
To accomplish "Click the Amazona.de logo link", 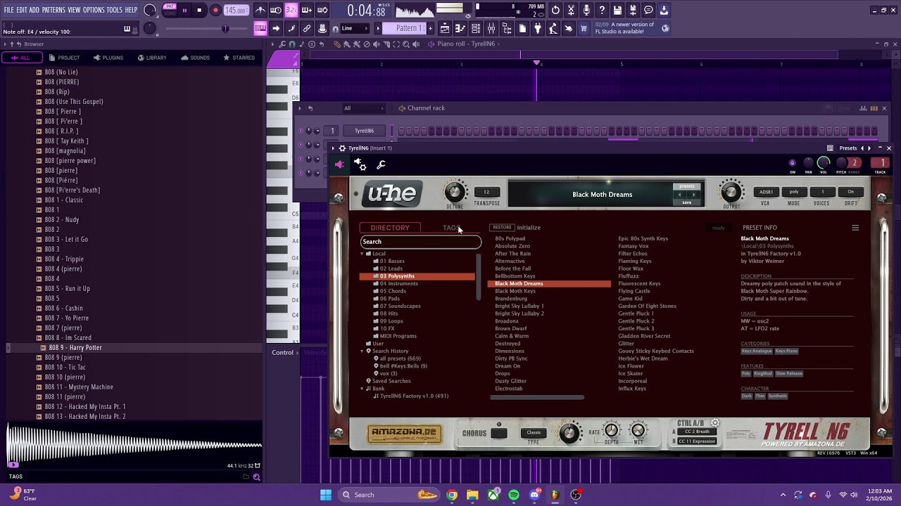I will coord(405,434).
